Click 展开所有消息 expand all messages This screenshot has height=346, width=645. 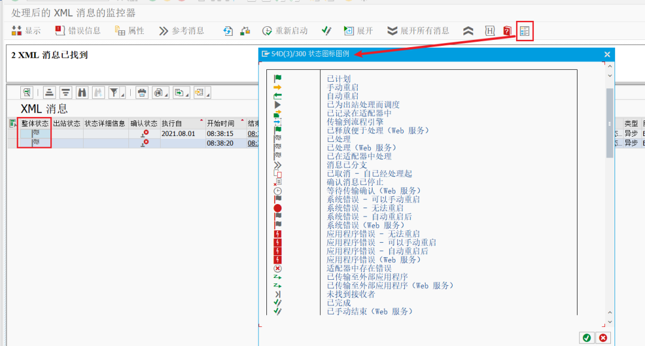click(x=418, y=31)
